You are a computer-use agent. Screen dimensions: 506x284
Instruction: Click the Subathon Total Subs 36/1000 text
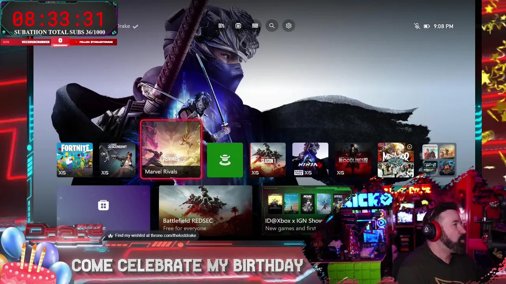pyautogui.click(x=60, y=32)
